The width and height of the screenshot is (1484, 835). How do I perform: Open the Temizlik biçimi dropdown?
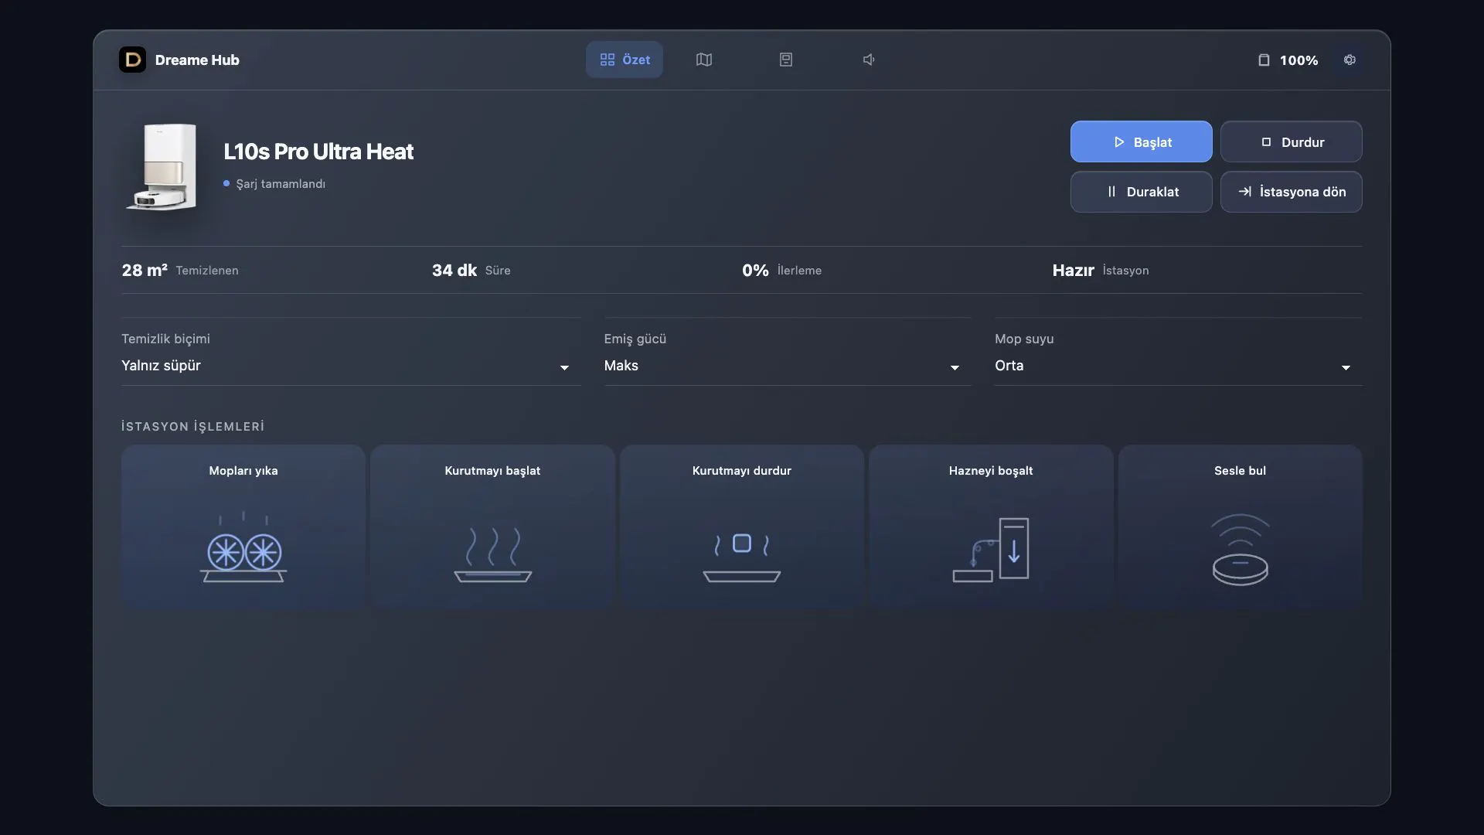pos(351,366)
